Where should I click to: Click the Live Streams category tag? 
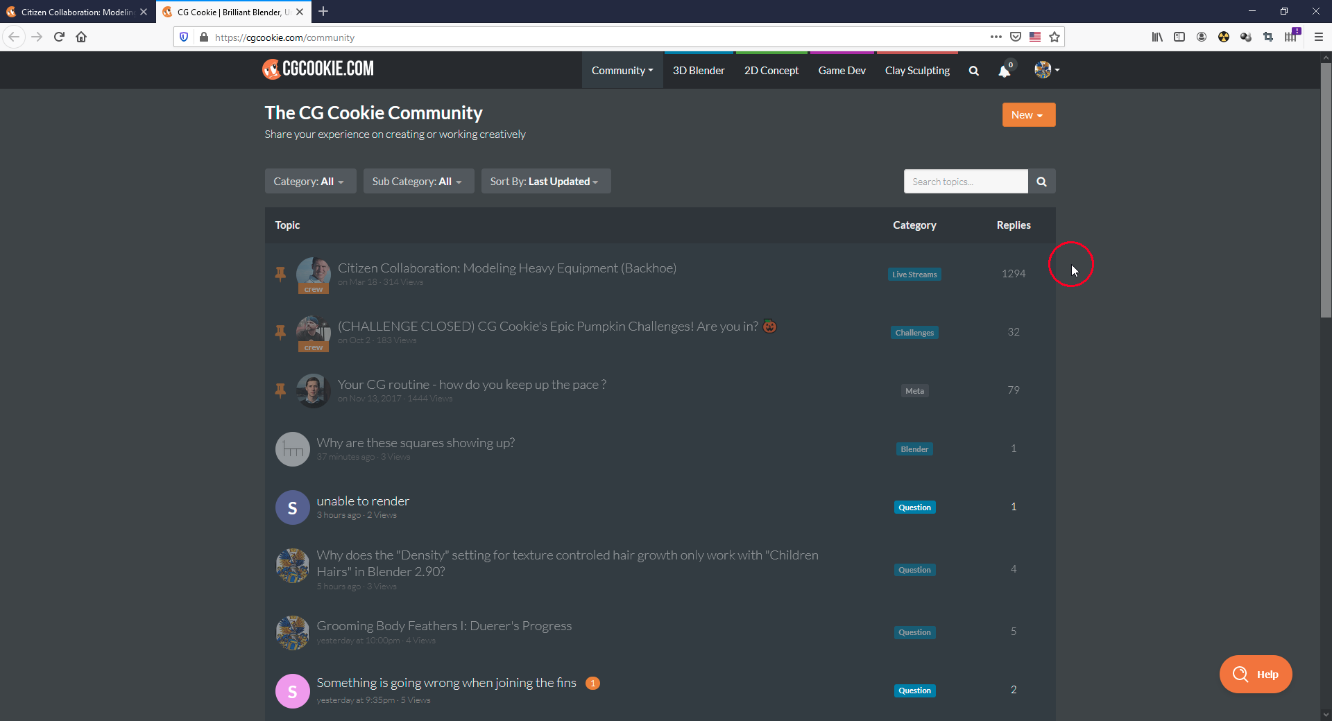coord(914,275)
